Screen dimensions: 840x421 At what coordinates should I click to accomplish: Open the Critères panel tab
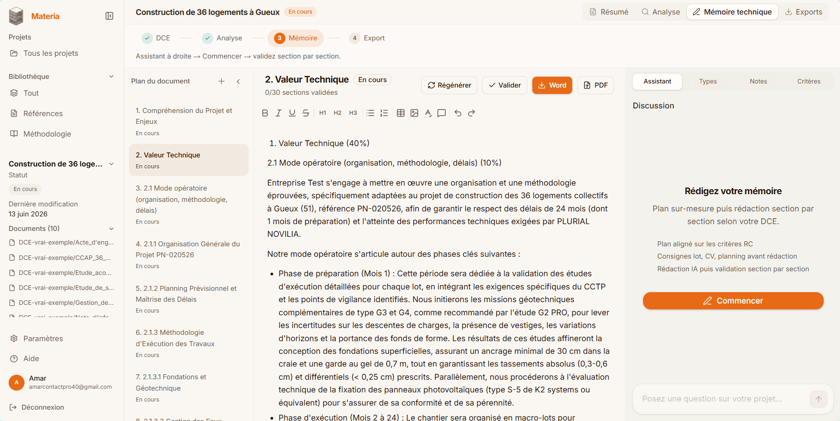click(809, 81)
